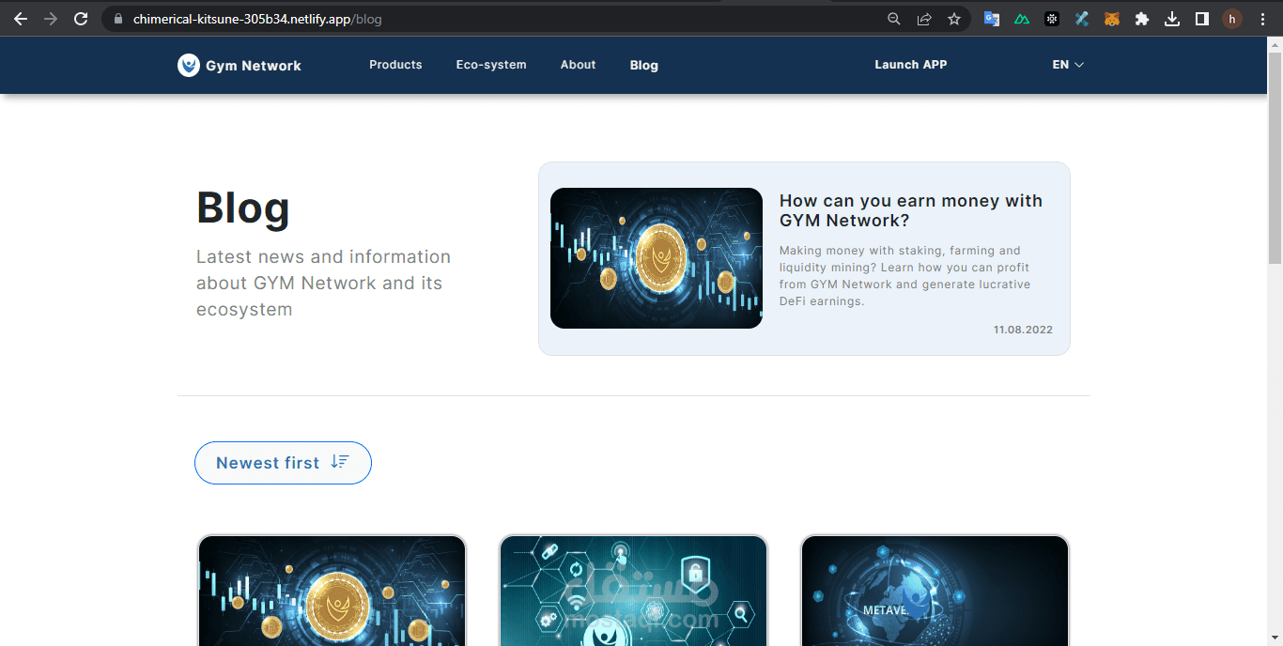Click the Blog page heading
The image size is (1283, 646).
(243, 208)
